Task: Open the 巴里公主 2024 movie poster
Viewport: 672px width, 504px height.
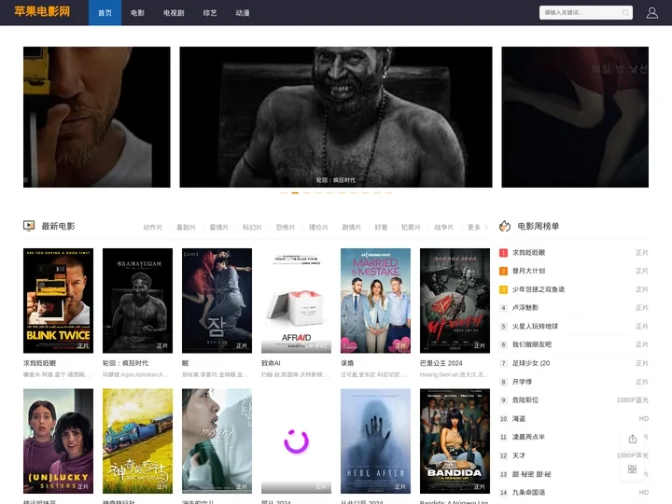Action: (455, 301)
